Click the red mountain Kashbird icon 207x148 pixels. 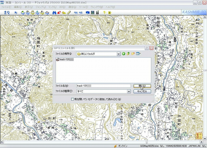tap(59, 12)
